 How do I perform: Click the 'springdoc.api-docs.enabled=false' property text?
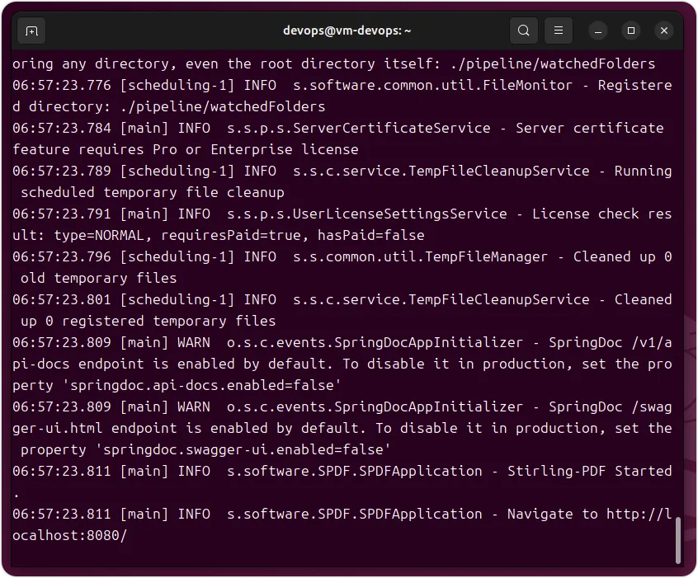[x=202, y=385]
